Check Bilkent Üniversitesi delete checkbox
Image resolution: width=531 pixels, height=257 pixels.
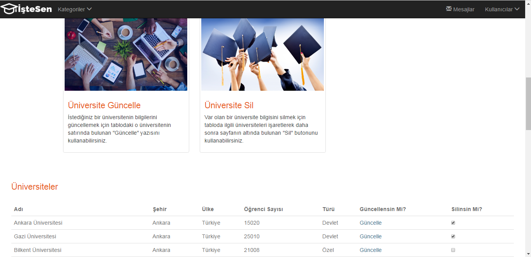point(453,250)
